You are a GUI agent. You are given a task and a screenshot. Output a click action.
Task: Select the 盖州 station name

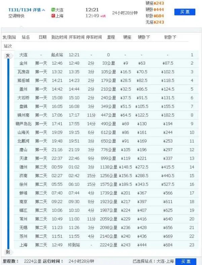point(23,89)
